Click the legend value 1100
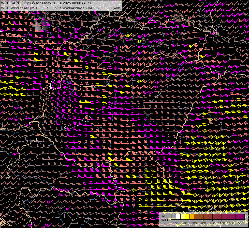This screenshot has width=249, height=228. click(222, 223)
